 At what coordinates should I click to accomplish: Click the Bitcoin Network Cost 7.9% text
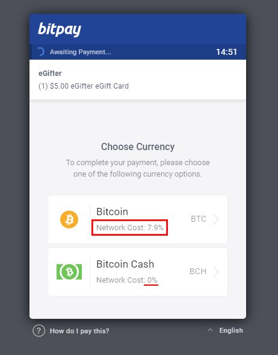130,228
